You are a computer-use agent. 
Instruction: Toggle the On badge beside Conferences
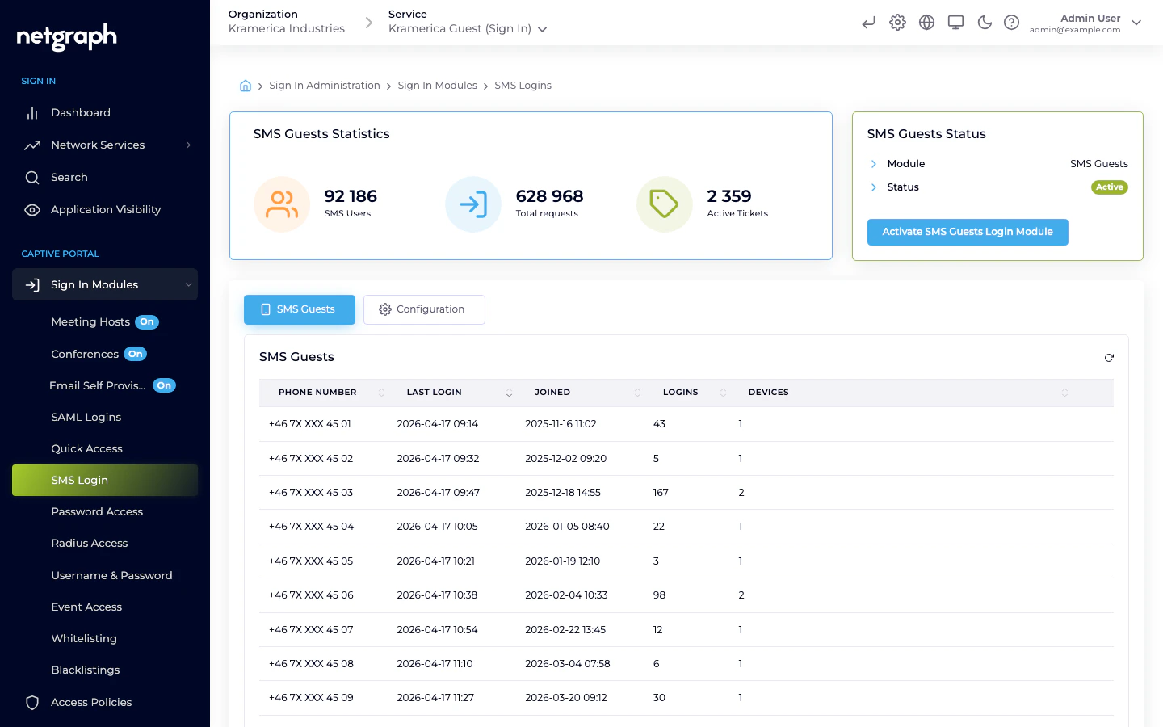135,354
